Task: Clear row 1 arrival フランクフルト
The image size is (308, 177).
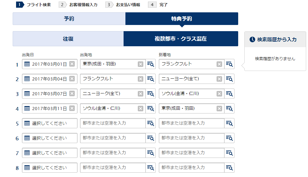Action: point(219,64)
